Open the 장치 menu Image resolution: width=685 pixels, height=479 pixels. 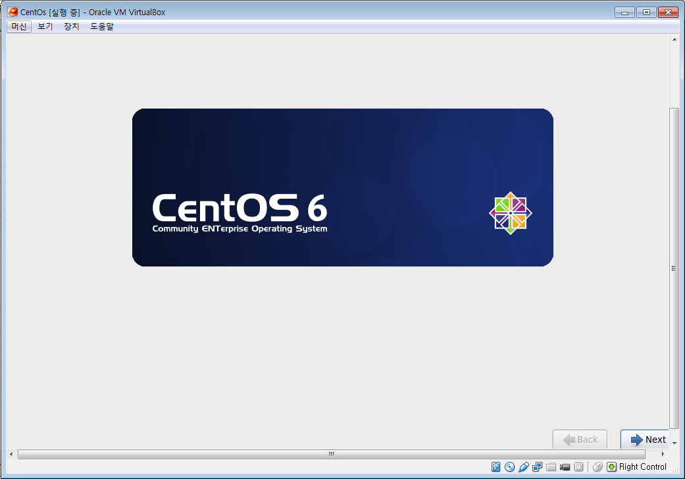point(71,26)
